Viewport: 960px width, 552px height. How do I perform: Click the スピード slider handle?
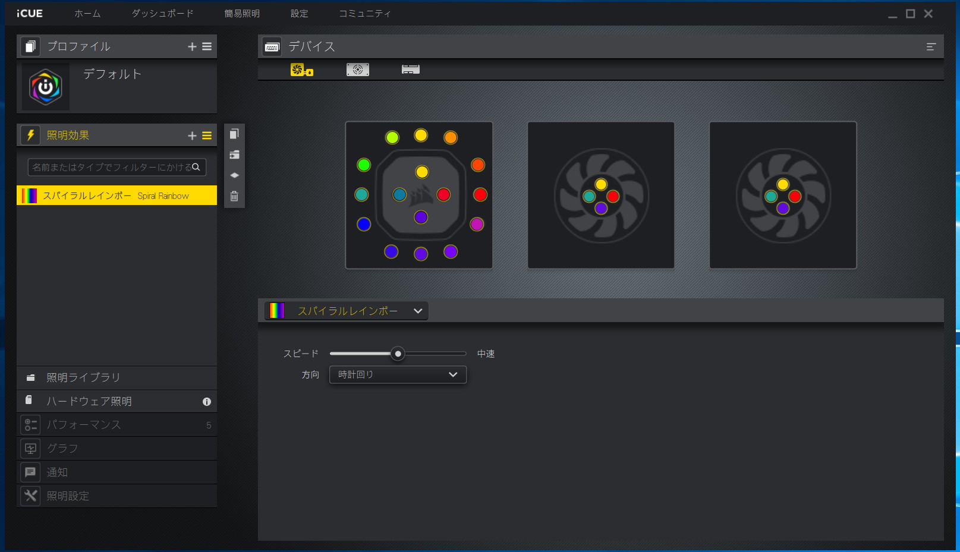pos(398,354)
